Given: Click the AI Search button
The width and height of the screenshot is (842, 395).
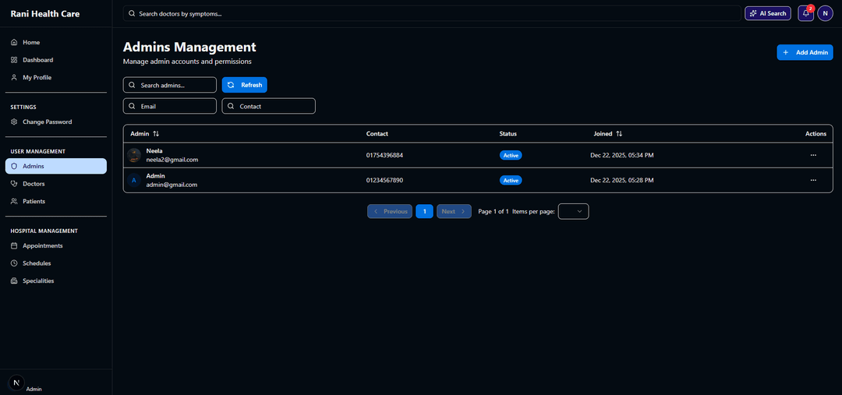Looking at the screenshot, I should click(768, 13).
